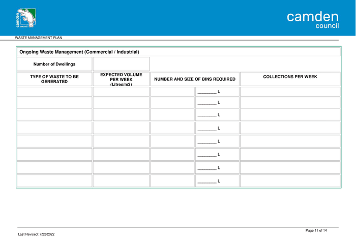Click the Collections Per Week column header

[290, 77]
